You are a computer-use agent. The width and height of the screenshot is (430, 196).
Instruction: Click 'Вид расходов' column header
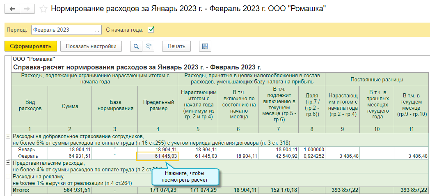(30, 106)
